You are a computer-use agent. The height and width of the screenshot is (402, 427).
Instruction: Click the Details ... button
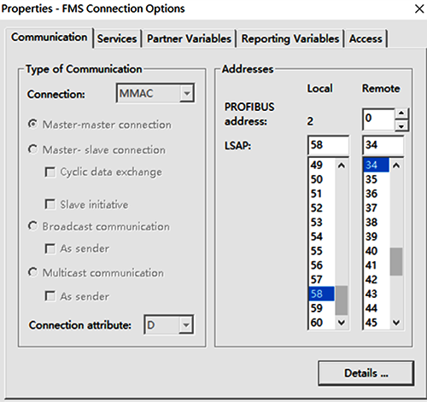coord(366,373)
